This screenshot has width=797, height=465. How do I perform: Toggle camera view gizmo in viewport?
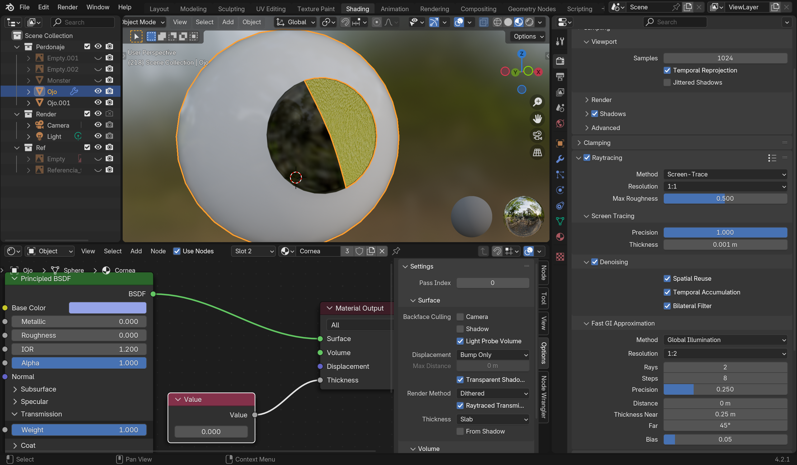tap(537, 136)
